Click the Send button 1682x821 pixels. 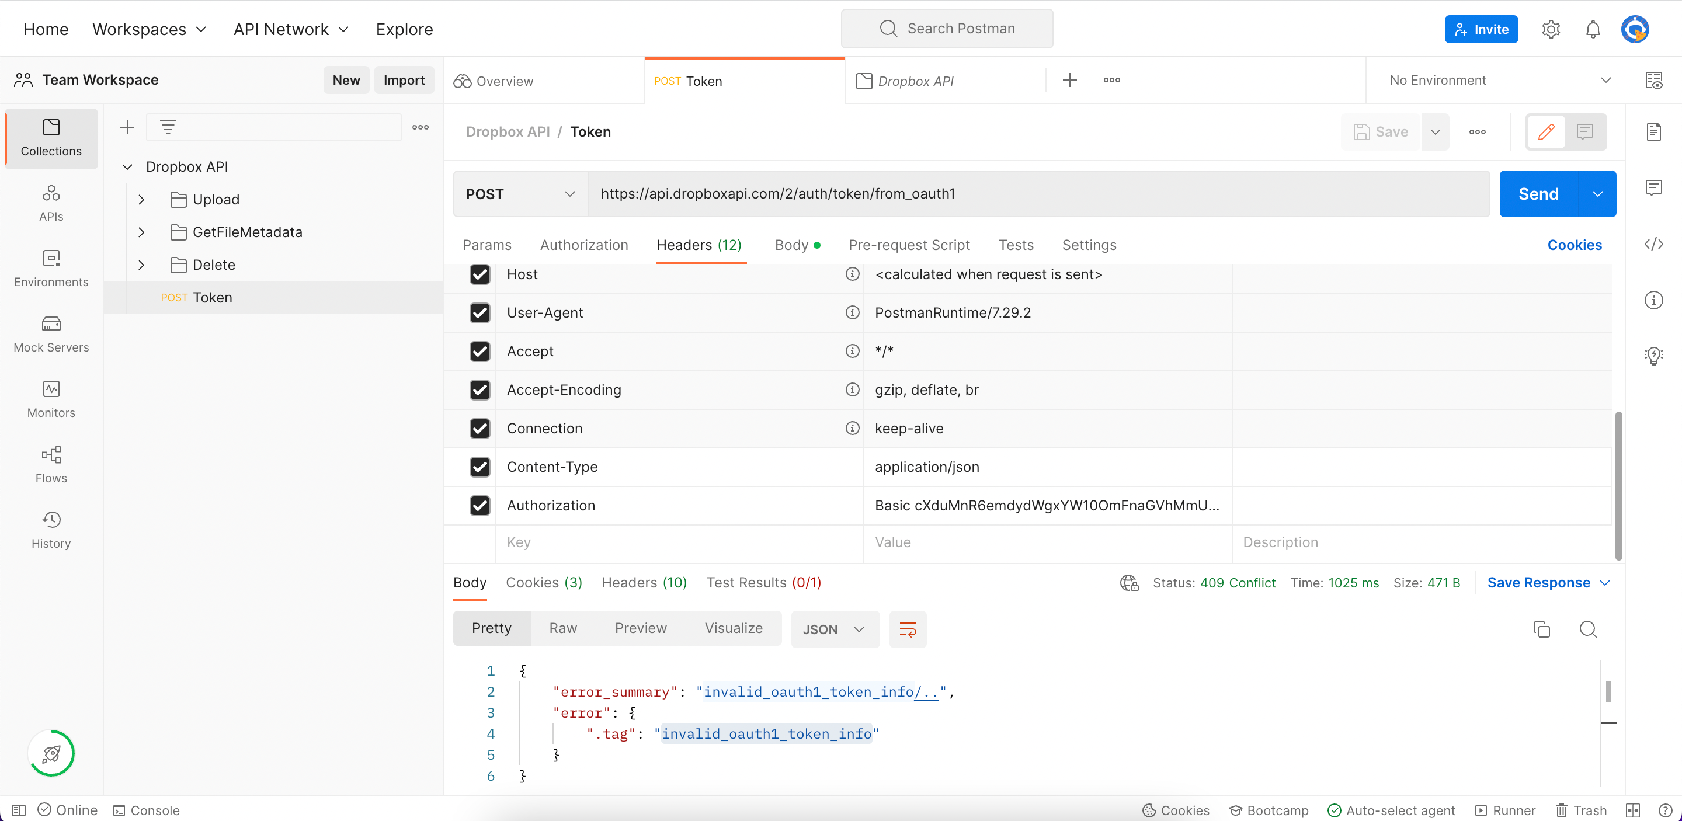tap(1538, 194)
